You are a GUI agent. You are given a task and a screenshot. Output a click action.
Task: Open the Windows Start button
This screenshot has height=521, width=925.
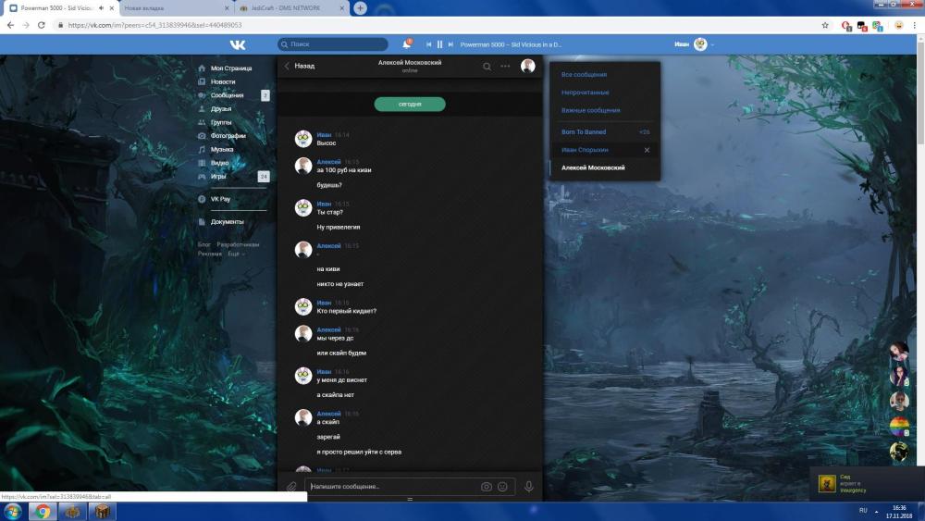point(13,511)
